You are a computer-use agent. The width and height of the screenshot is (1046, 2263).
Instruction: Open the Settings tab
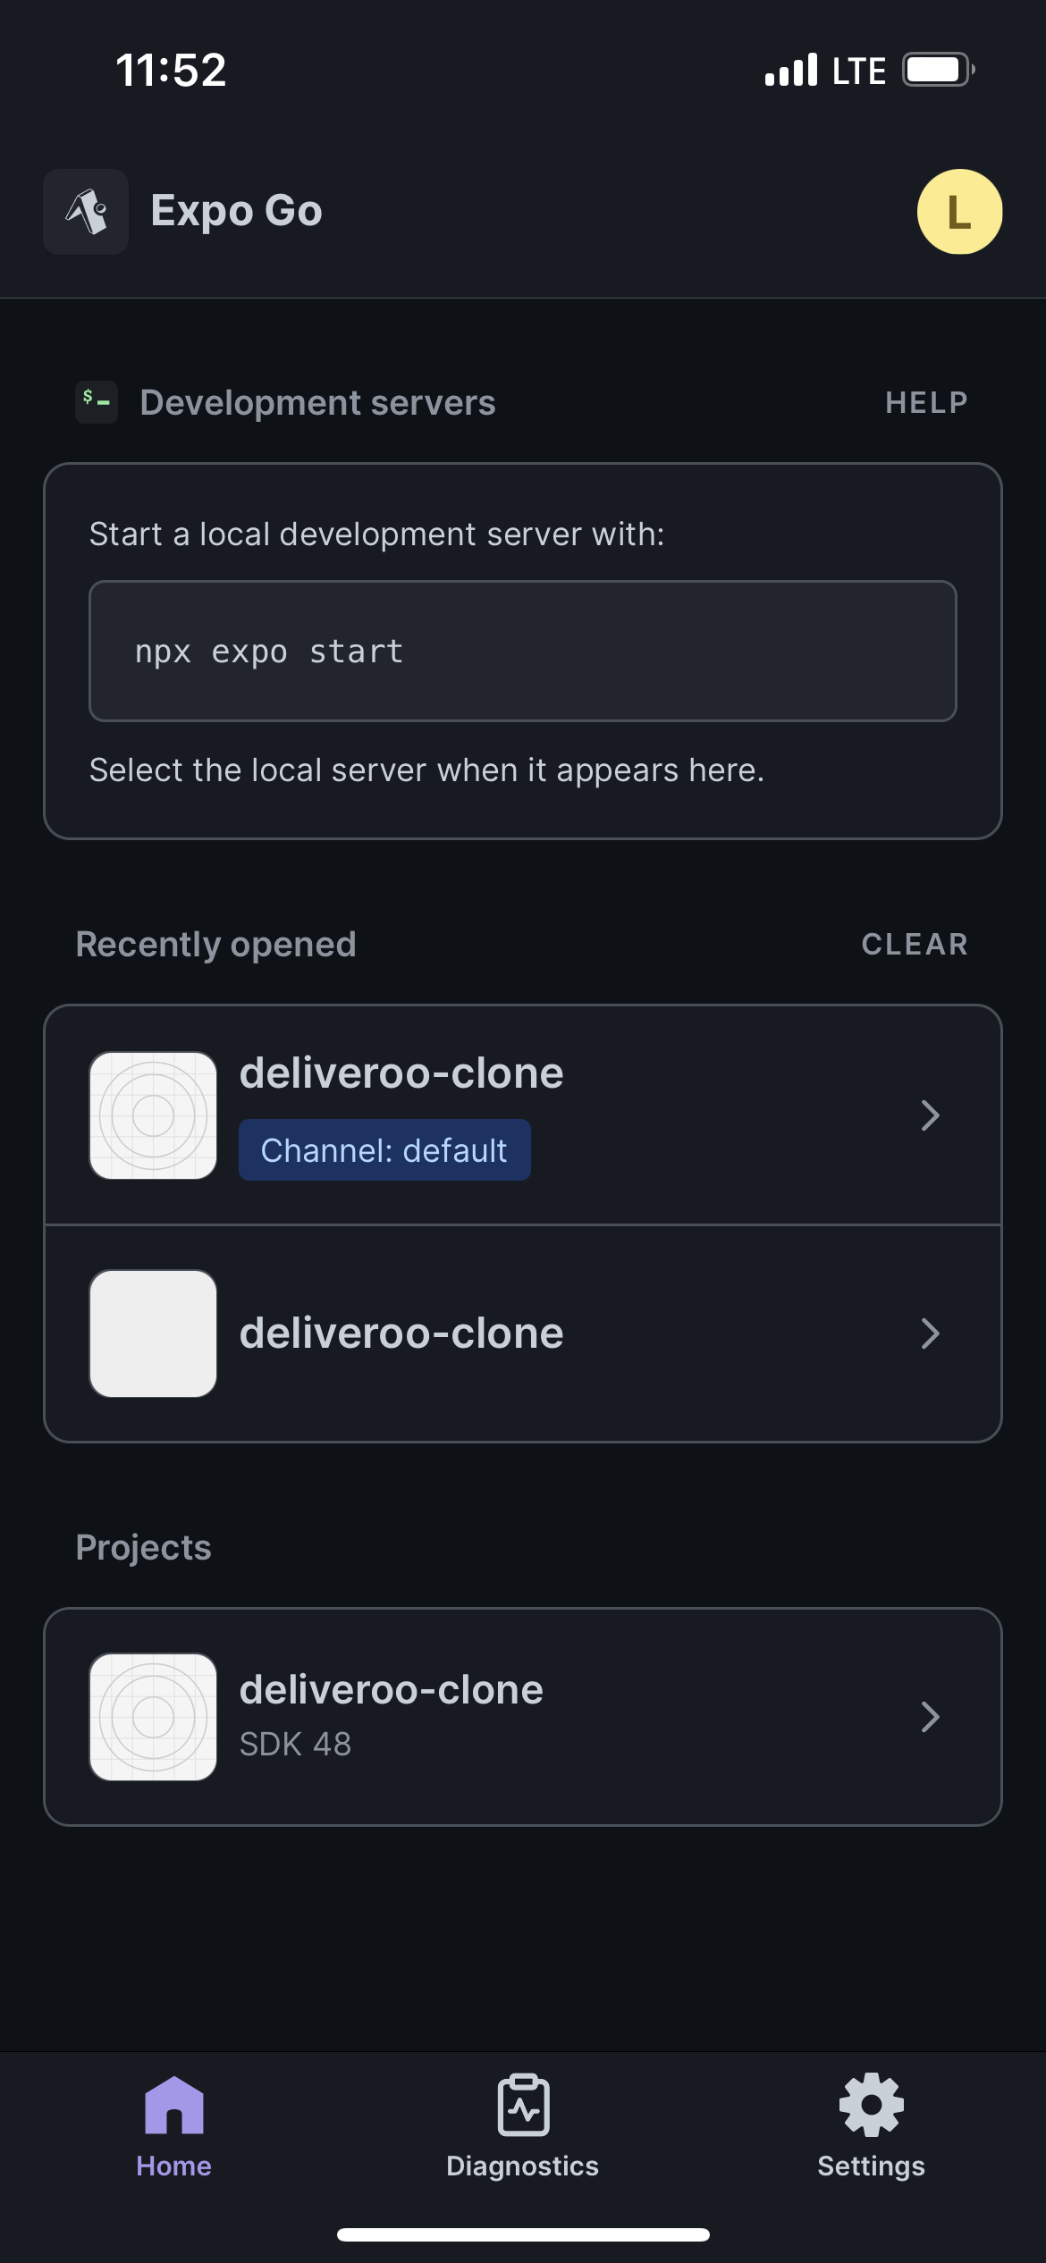coord(872,2127)
